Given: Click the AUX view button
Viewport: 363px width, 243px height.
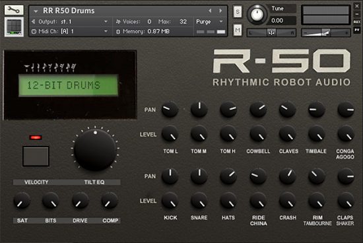Looking at the screenshot, I should tap(357, 22).
